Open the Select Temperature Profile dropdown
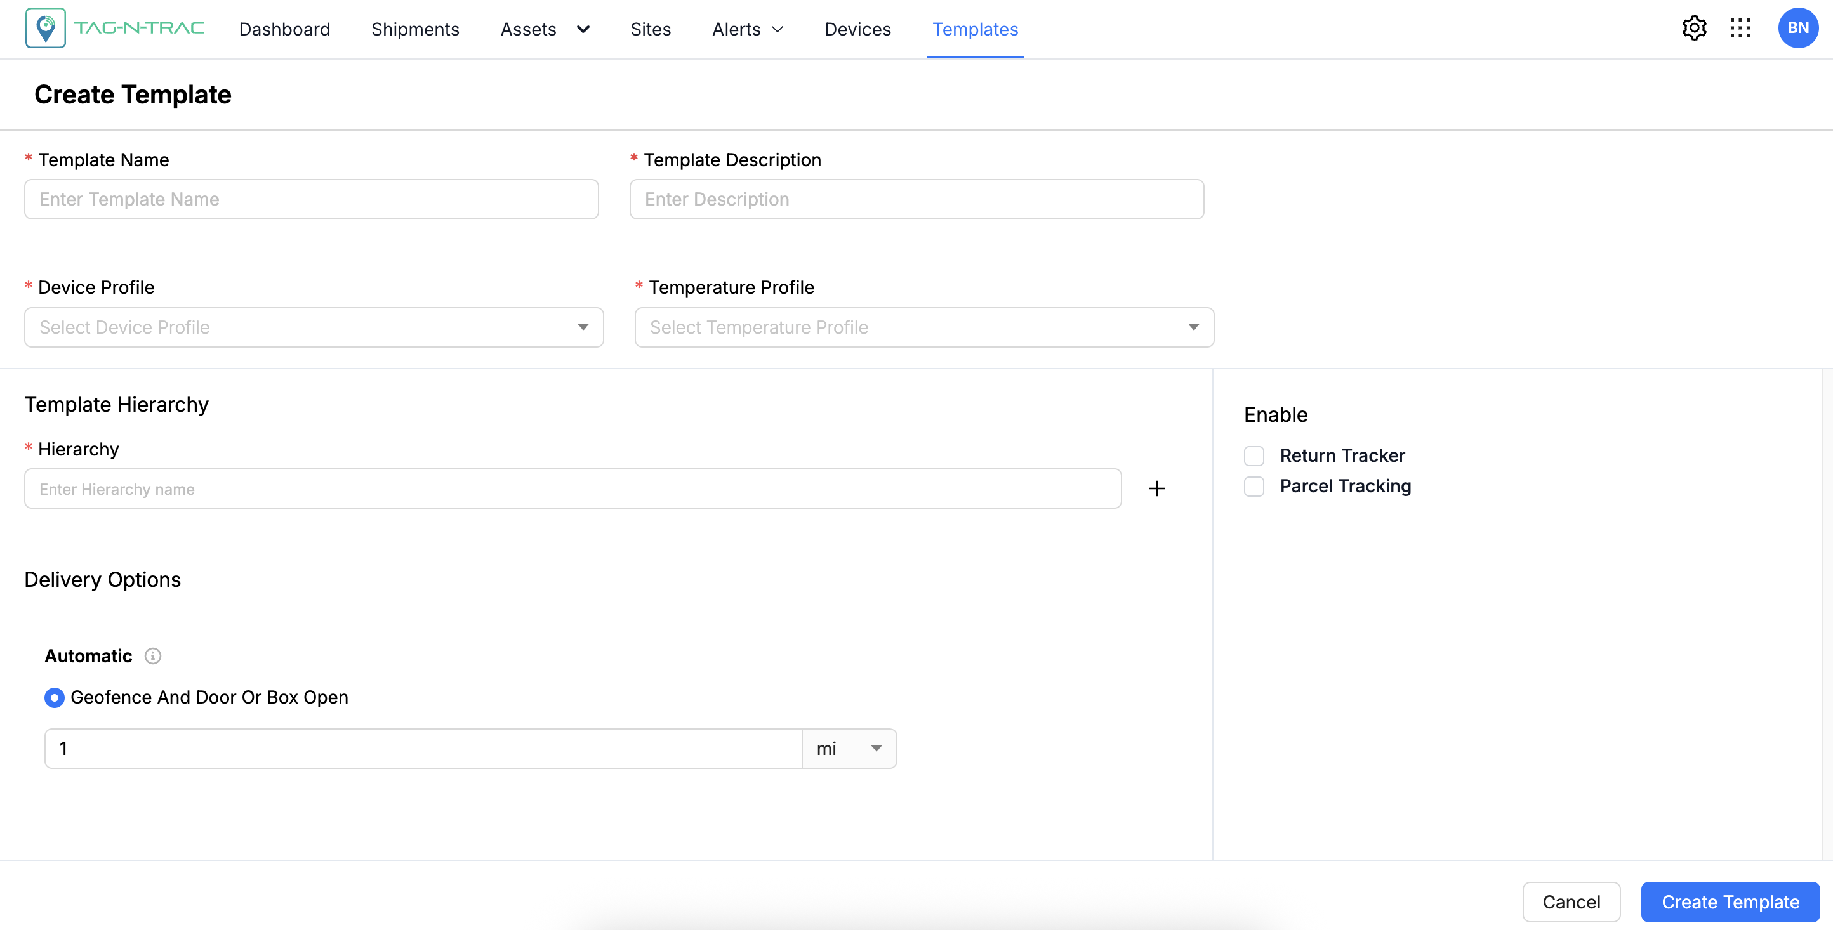Image resolution: width=1833 pixels, height=930 pixels. click(923, 327)
